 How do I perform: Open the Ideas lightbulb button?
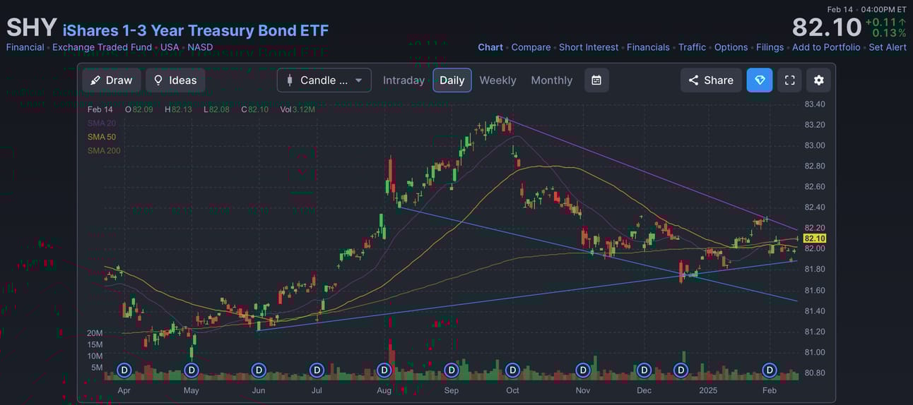click(175, 80)
